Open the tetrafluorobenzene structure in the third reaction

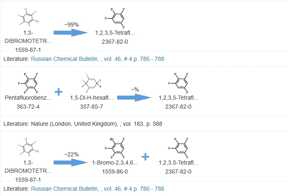(x=178, y=148)
